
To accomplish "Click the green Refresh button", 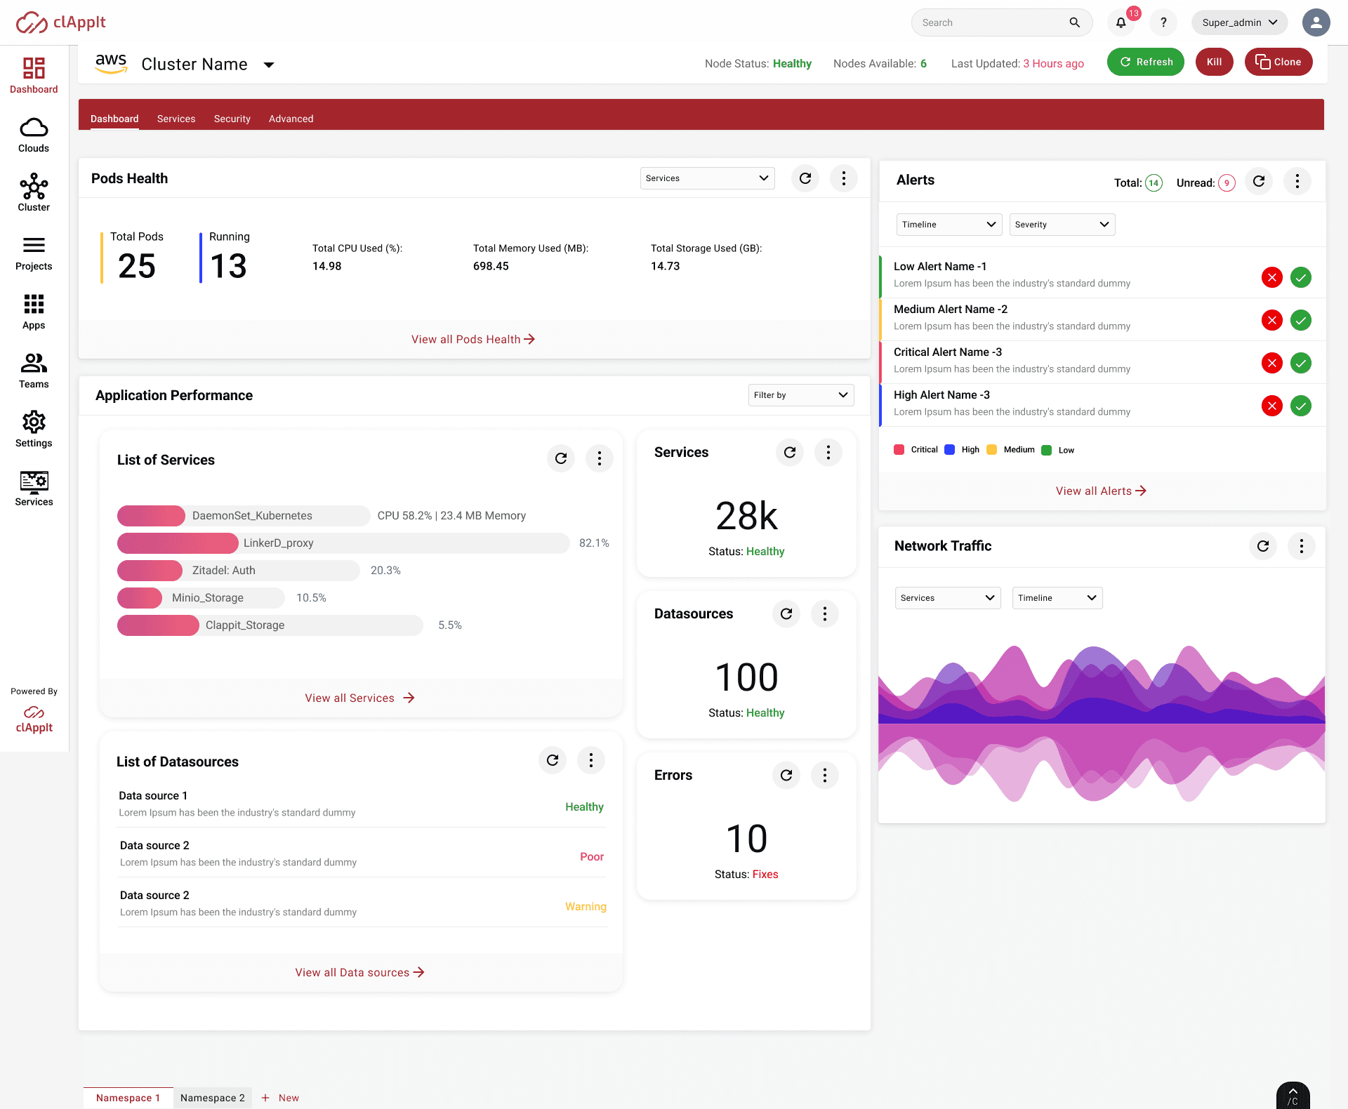I will (1146, 62).
